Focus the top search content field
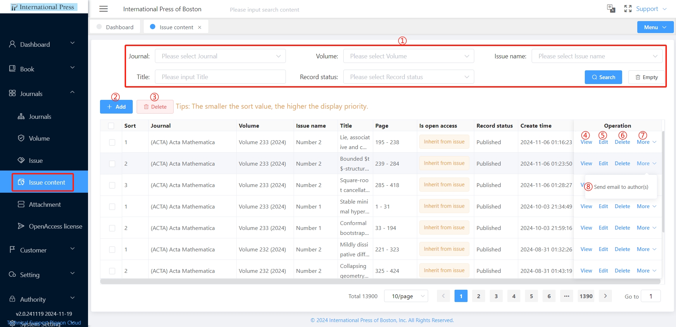The height and width of the screenshot is (327, 676). tap(264, 9)
